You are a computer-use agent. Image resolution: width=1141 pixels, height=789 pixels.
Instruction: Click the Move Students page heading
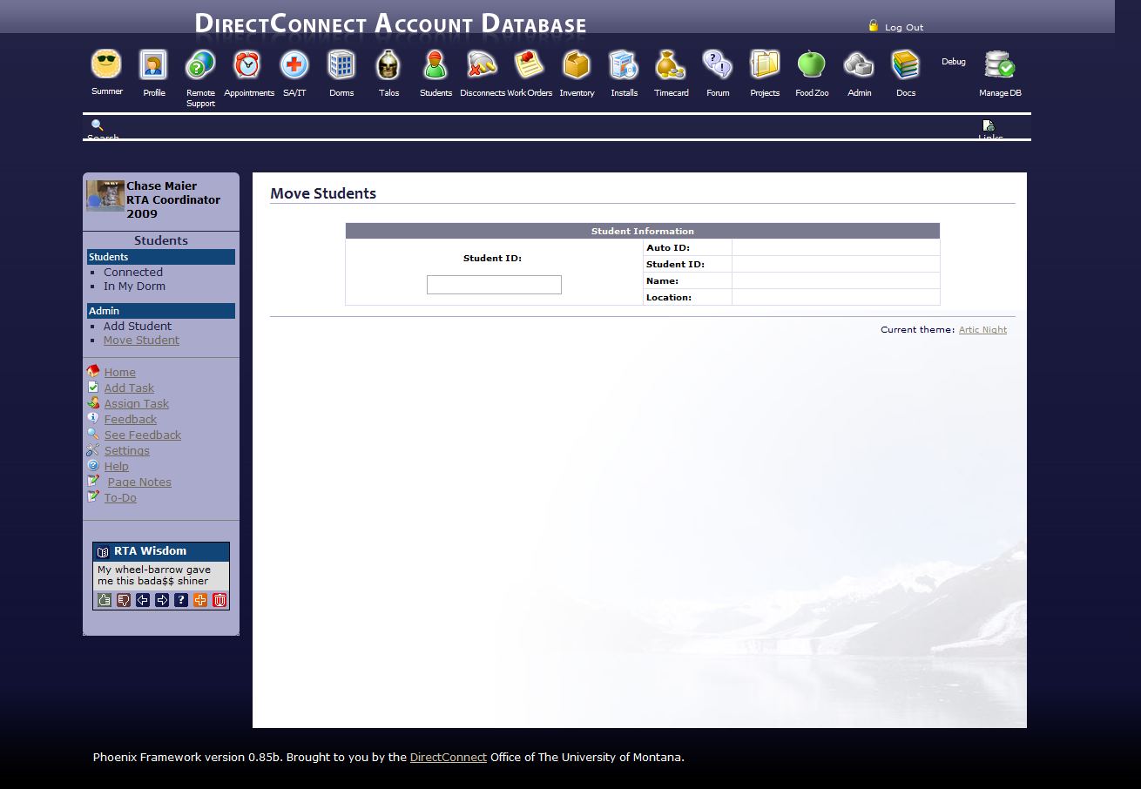[x=323, y=193]
